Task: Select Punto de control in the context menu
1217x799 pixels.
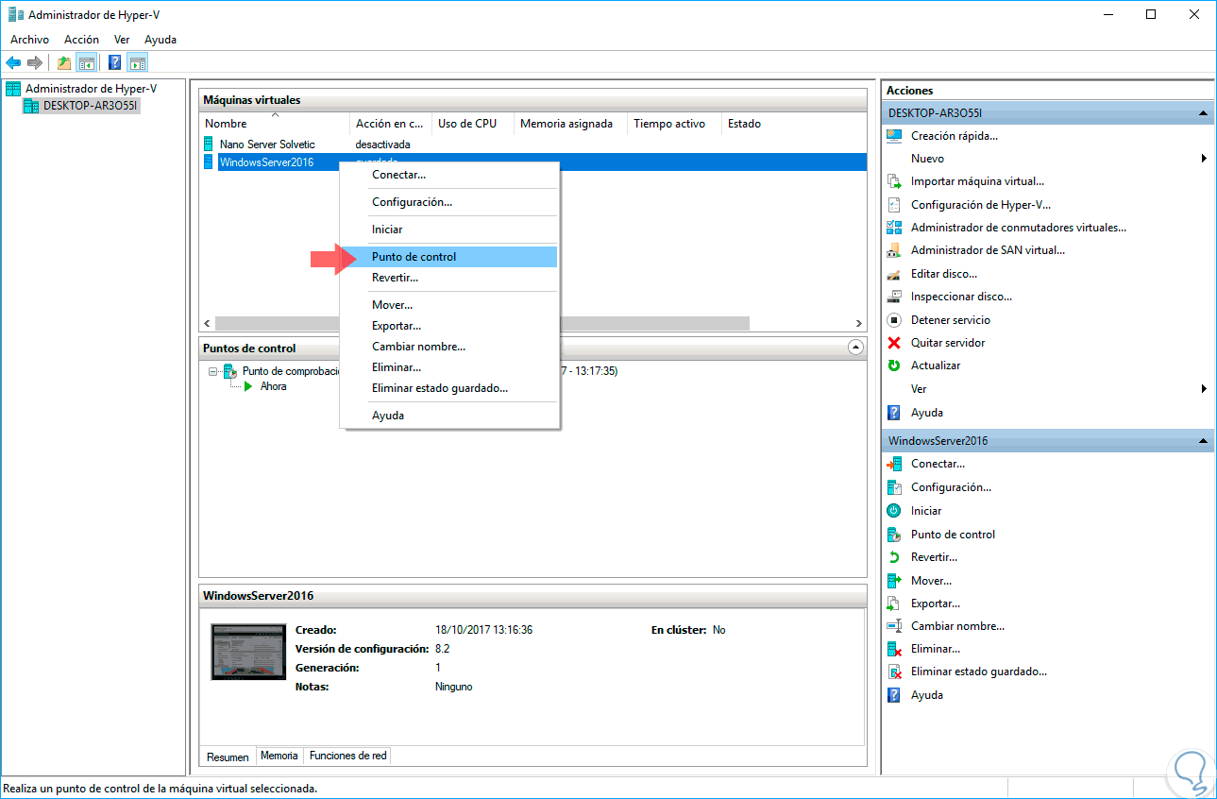Action: coord(448,257)
